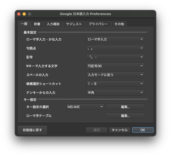Click the 基本設定 section heading
The image size is (171, 156).
30,32
